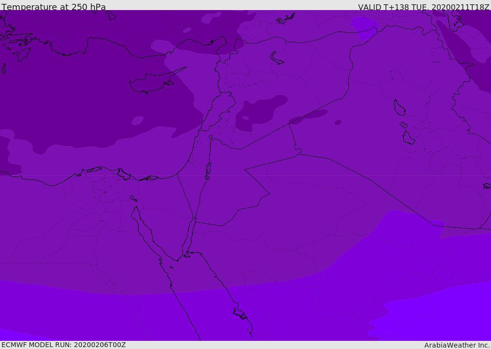This screenshot has width=491, height=349.
Task: Click the 'ECMWF MODEL RUN: 20200206T00Z' label
Action: (x=64, y=345)
